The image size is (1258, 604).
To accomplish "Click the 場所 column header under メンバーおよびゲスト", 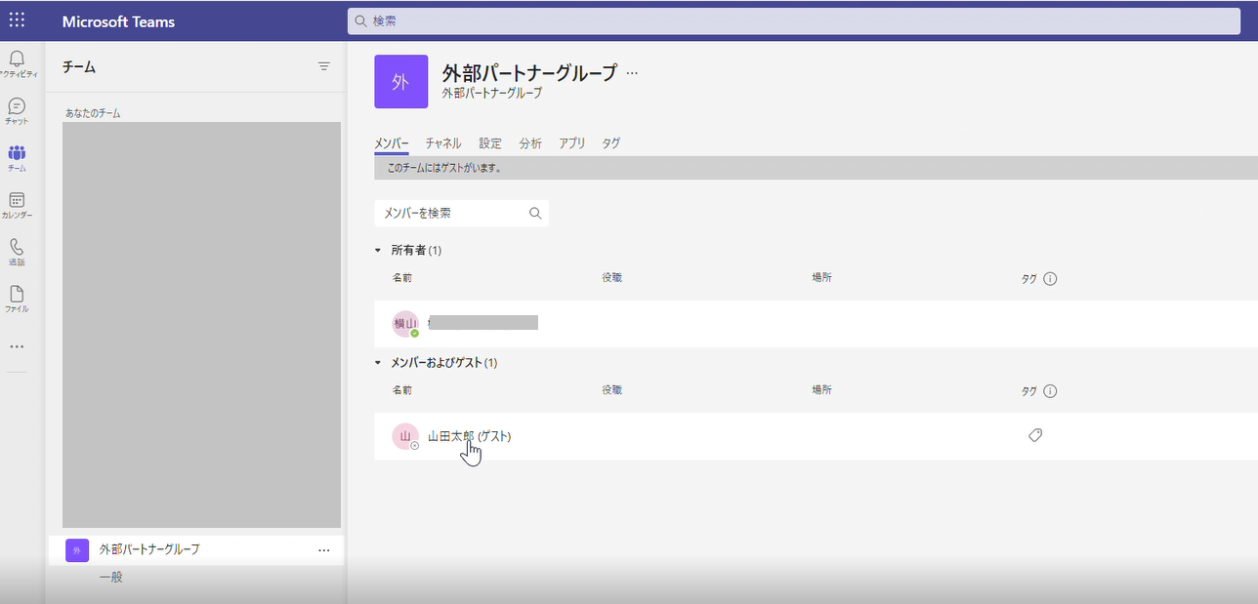I will click(822, 390).
